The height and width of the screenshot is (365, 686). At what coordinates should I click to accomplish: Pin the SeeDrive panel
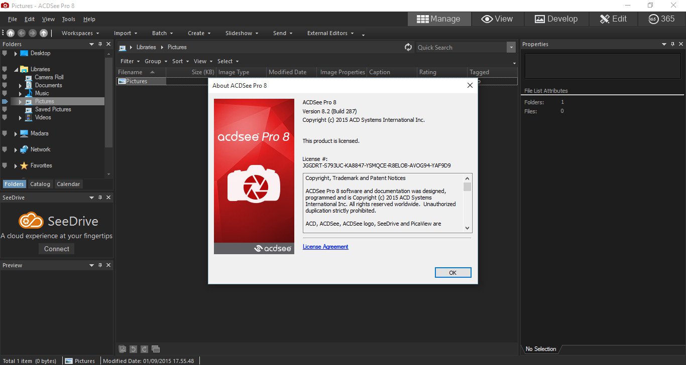100,198
